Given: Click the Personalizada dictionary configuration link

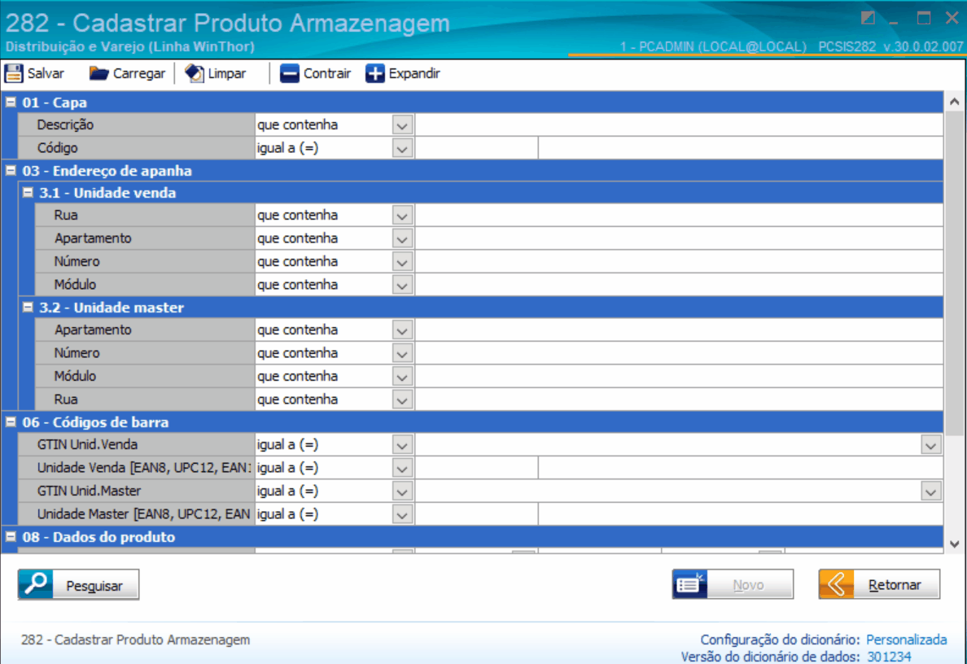Looking at the screenshot, I should click(x=907, y=640).
